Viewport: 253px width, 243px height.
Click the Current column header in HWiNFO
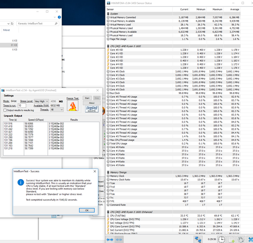(x=181, y=9)
